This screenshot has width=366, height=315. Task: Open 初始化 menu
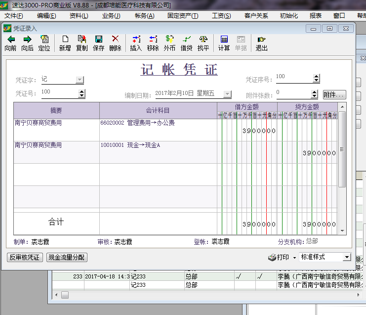coord(289,16)
